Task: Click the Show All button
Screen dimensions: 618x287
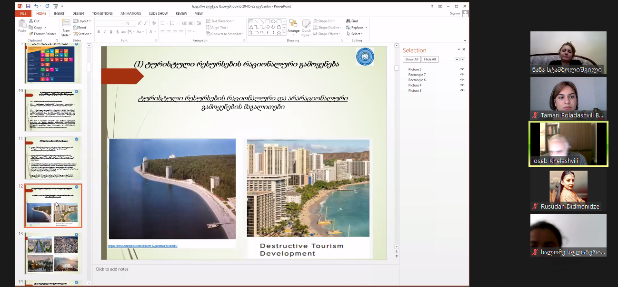Action: [411, 59]
